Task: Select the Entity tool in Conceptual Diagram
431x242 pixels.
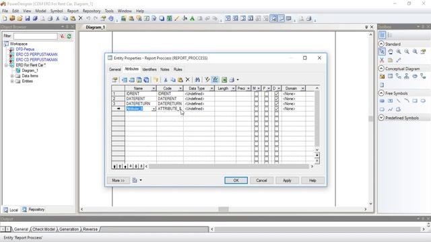Action: (390, 76)
